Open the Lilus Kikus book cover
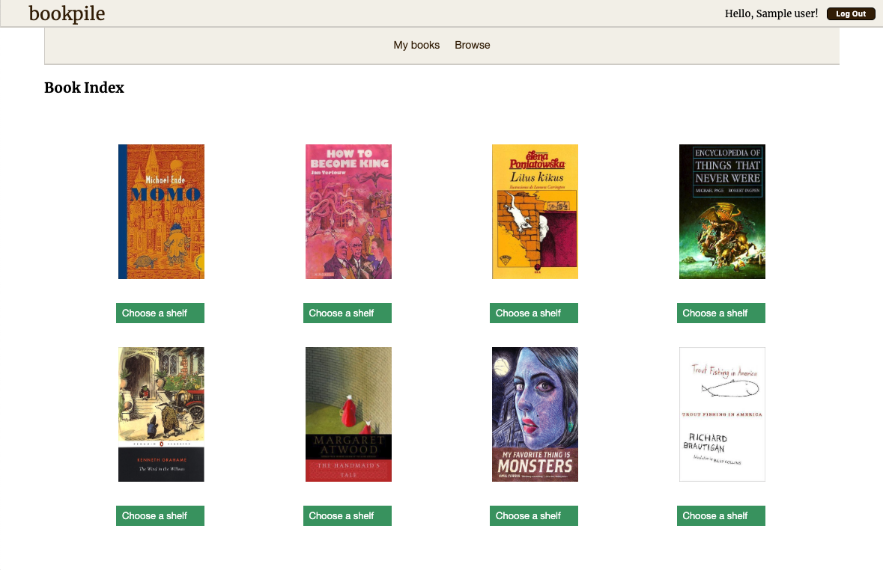883x570 pixels. coord(535,212)
